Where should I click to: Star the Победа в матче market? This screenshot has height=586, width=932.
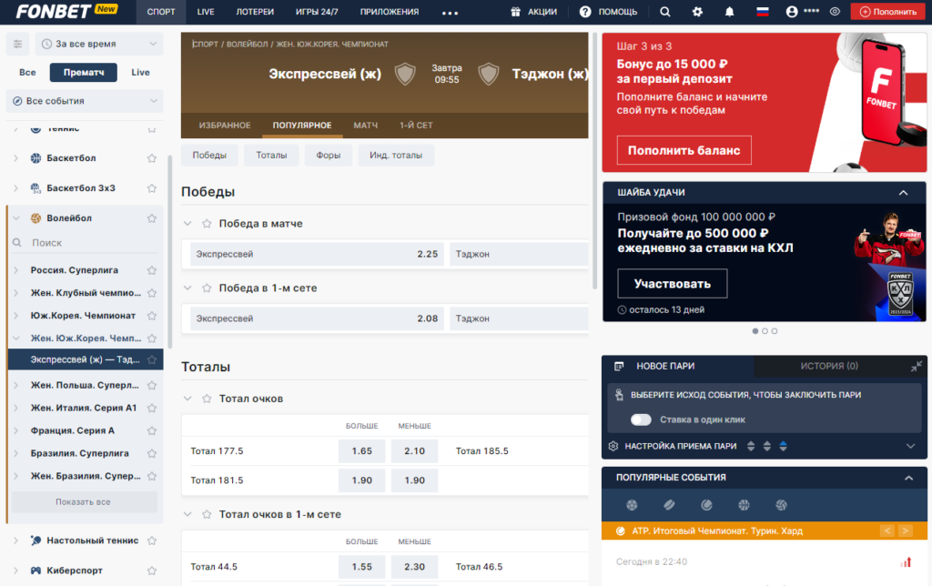[207, 224]
